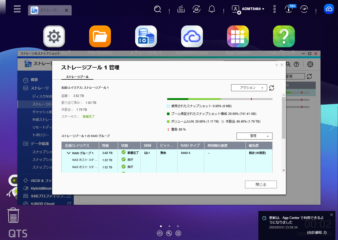Click the feedback book icon in bottom dock
Viewport: 338px width, 240px height.
point(178,233)
